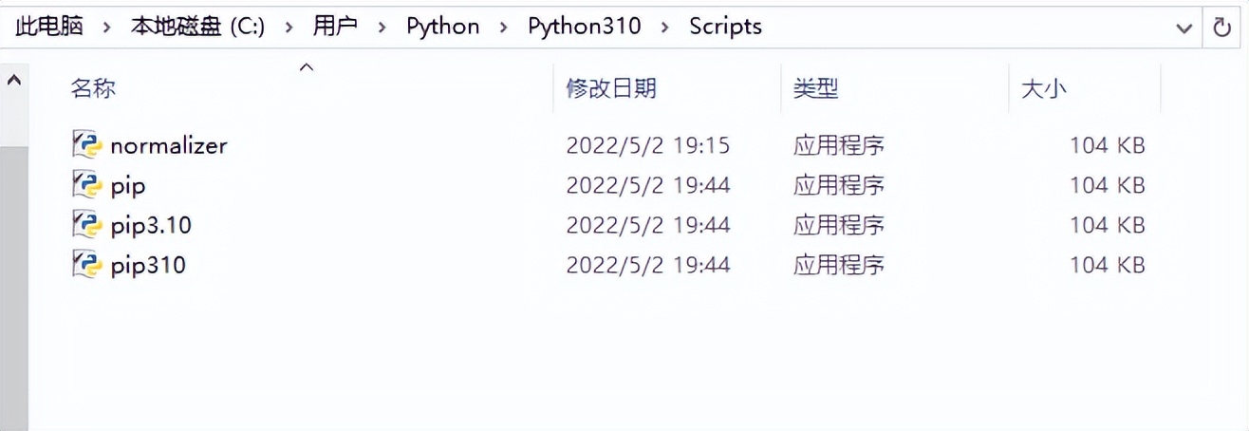
Task: Sort by the 类型 column header
Action: pyautogui.click(x=815, y=89)
